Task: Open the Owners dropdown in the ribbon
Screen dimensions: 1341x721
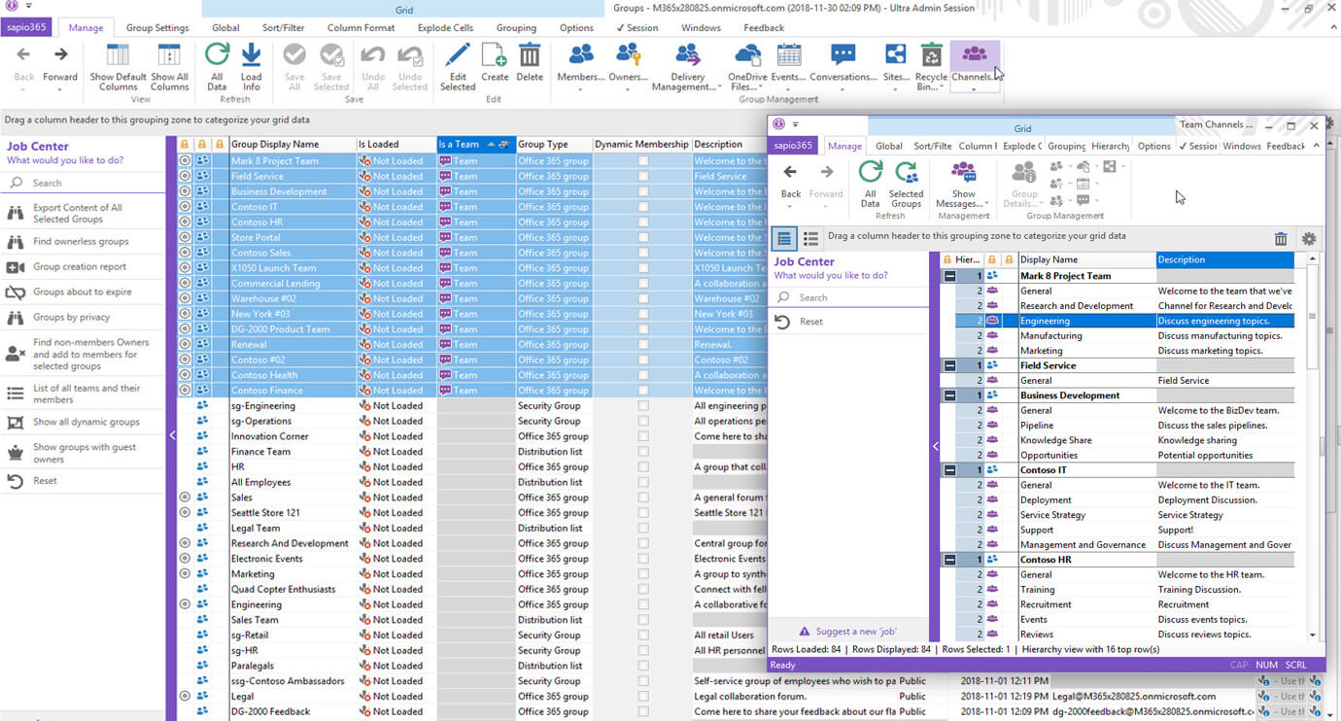Action: [x=628, y=68]
